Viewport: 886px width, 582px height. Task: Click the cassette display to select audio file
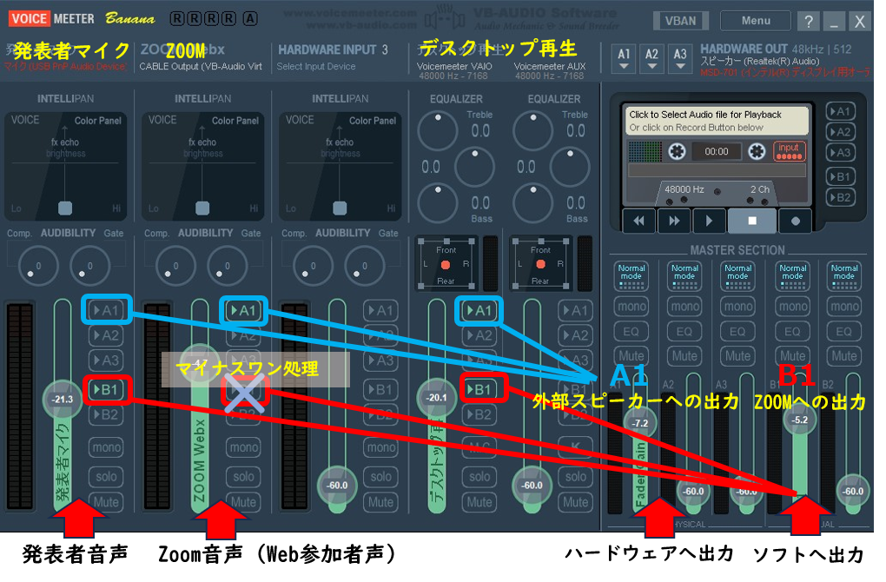pos(716,121)
